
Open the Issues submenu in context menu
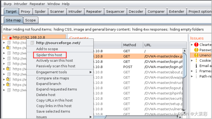(x=60, y=117)
